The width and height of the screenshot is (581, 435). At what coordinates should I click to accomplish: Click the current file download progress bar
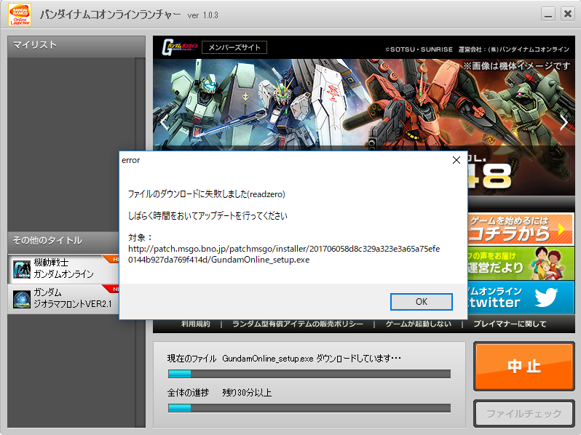[309, 374]
